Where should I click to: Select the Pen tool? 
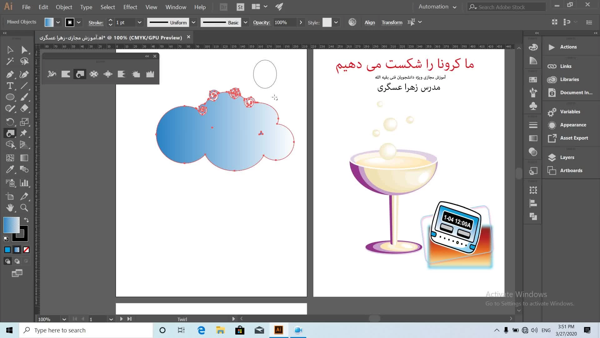click(10, 74)
